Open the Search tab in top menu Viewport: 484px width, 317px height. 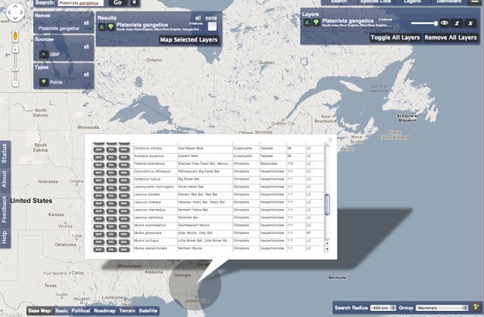click(339, 2)
